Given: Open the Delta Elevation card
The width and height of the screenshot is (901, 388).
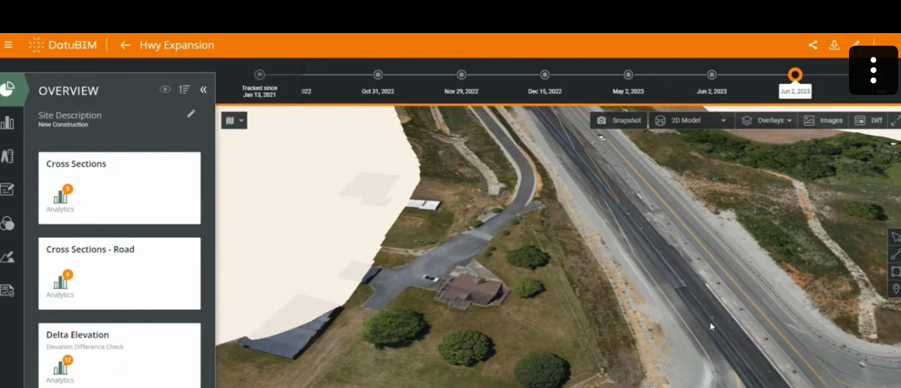Looking at the screenshot, I should 119,355.
